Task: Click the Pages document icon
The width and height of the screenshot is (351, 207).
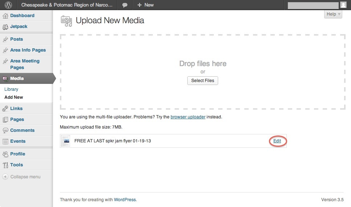Action: [5, 119]
